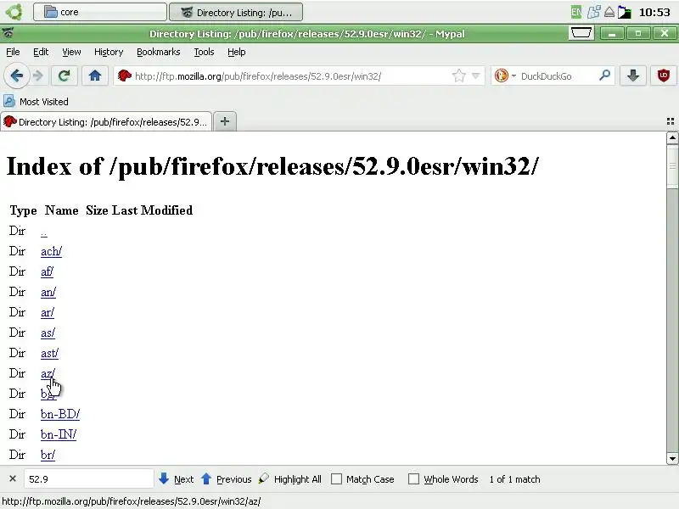
Task: Click the battery status tray icon
Action: (625, 12)
